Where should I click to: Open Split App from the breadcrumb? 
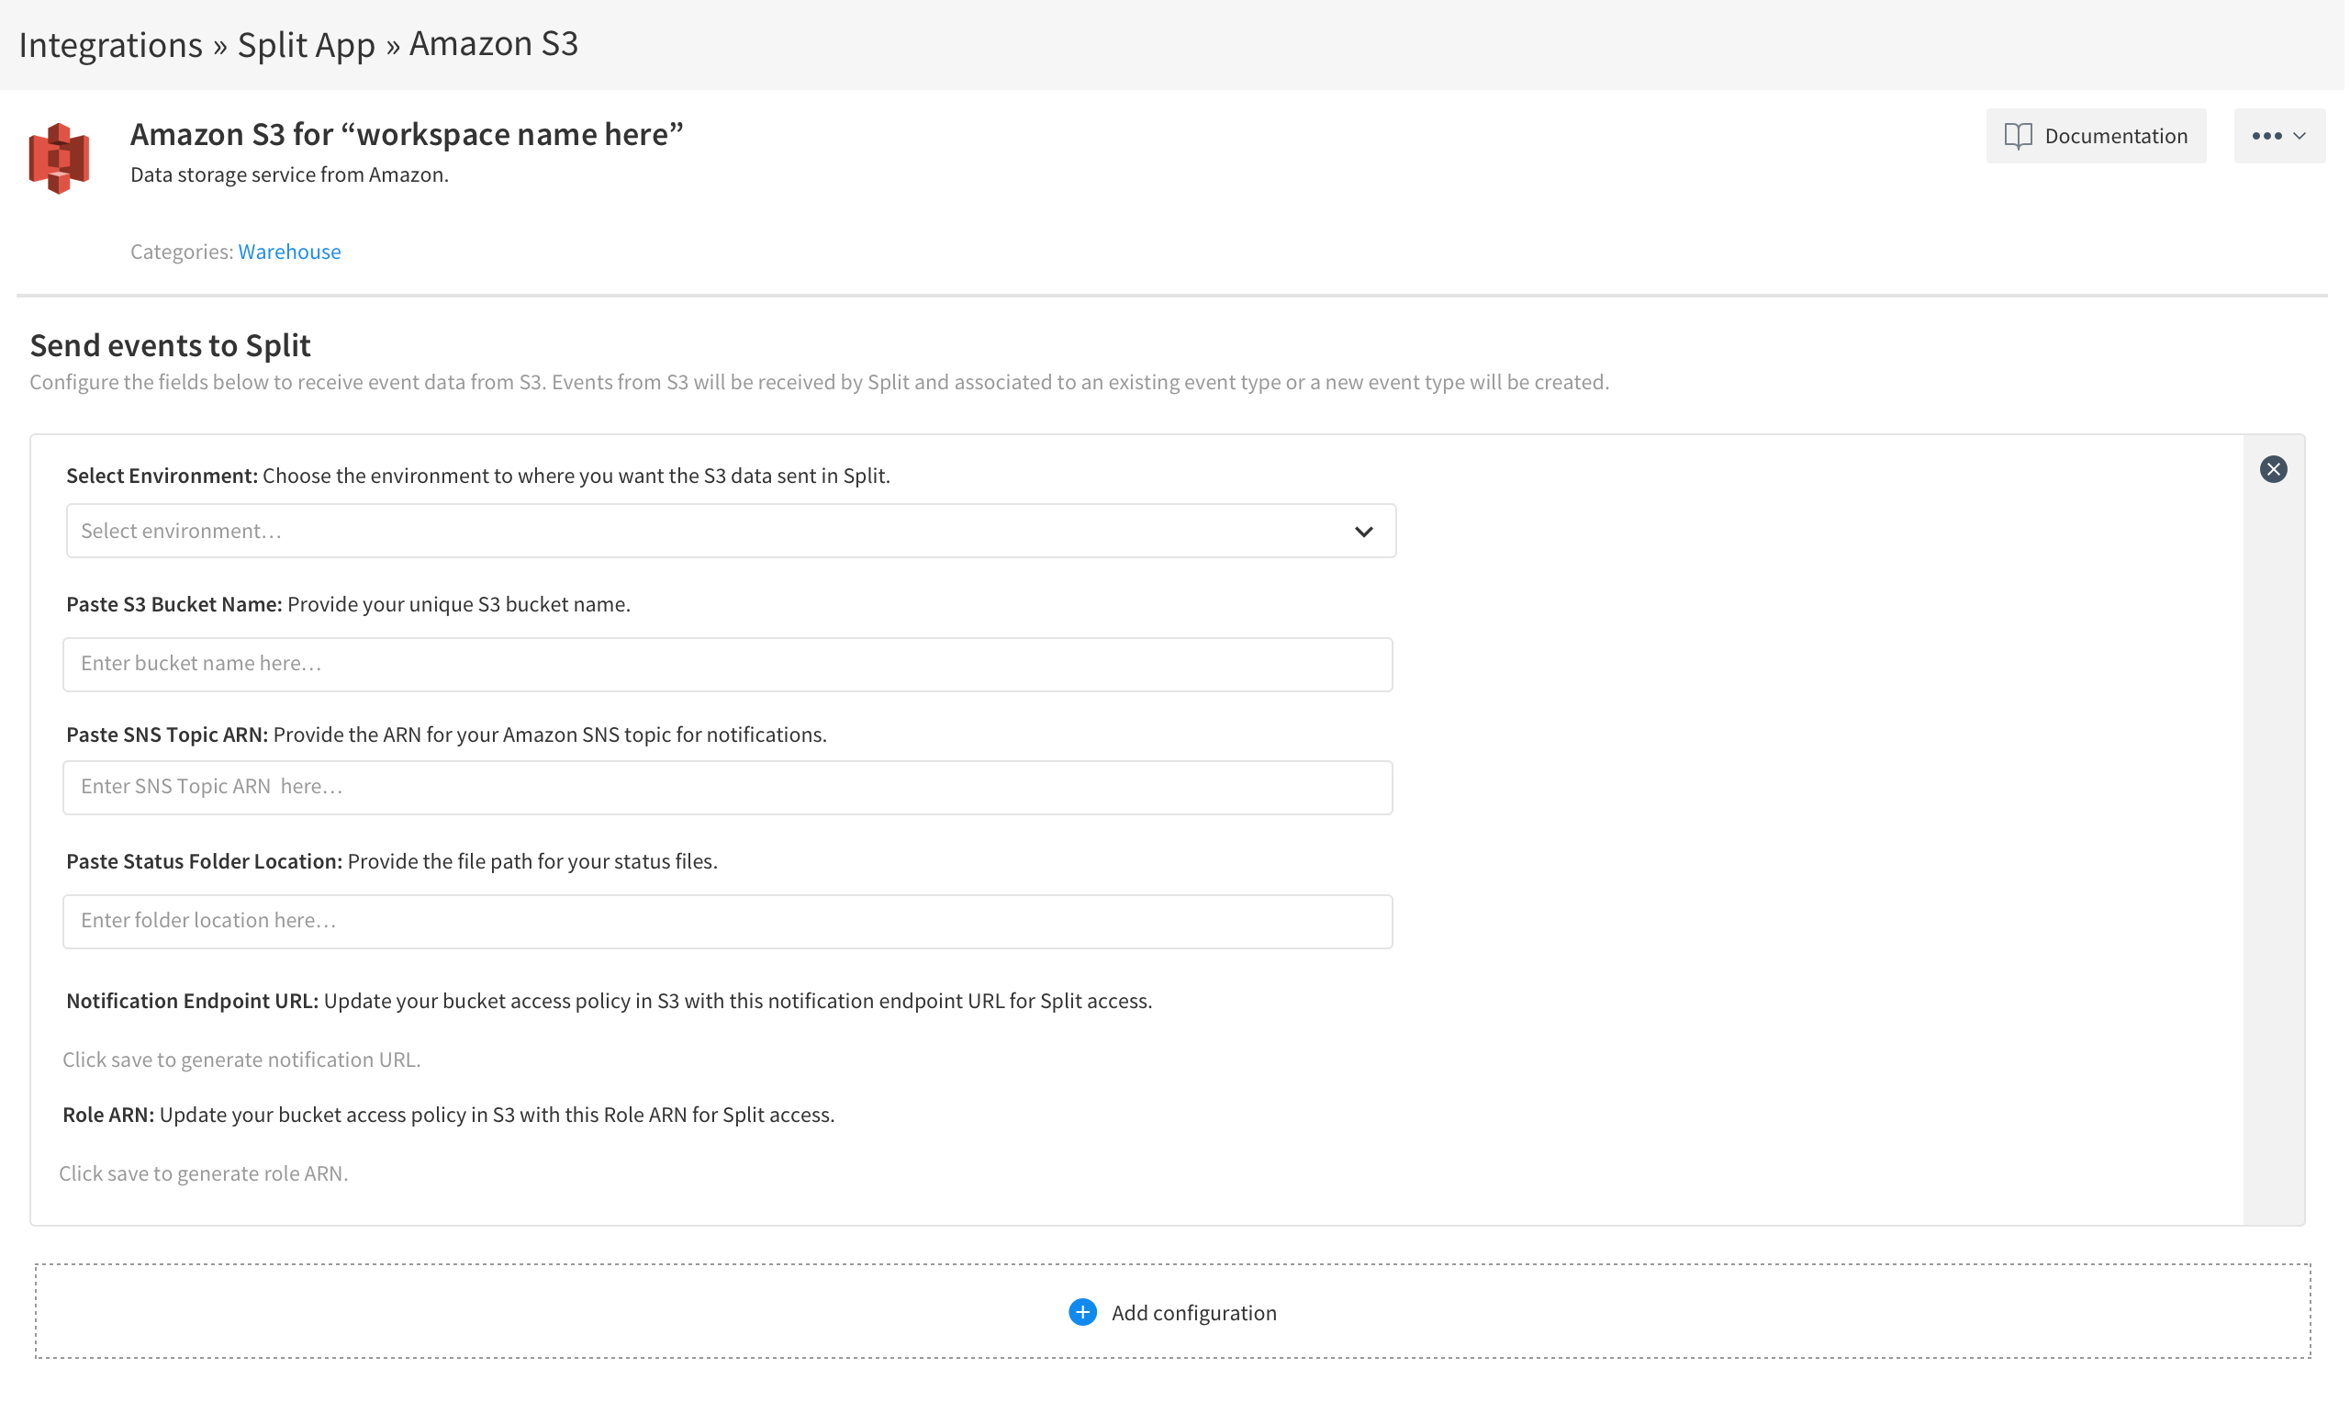pyautogui.click(x=305, y=43)
